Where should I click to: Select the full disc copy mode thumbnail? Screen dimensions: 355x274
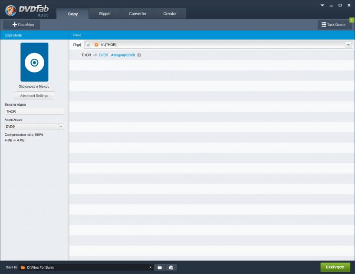34,62
